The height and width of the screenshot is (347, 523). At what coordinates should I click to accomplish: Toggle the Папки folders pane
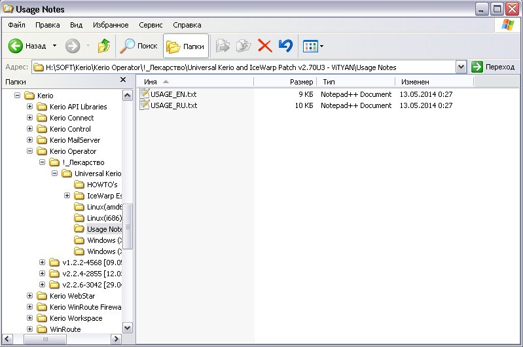(186, 46)
